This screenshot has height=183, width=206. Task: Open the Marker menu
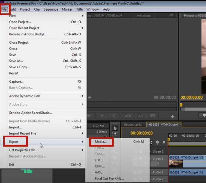click(67, 9)
